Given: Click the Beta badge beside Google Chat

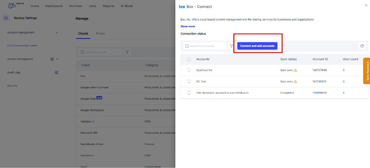Looking at the screenshot, I should point(99,98).
